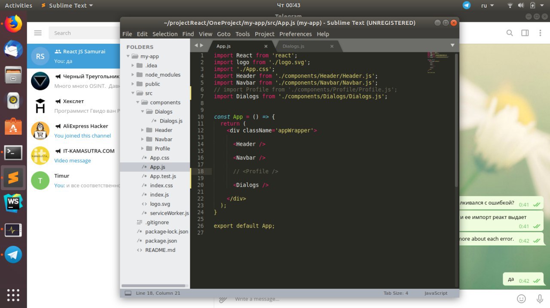Open package.json in the sidebar

[161, 241]
